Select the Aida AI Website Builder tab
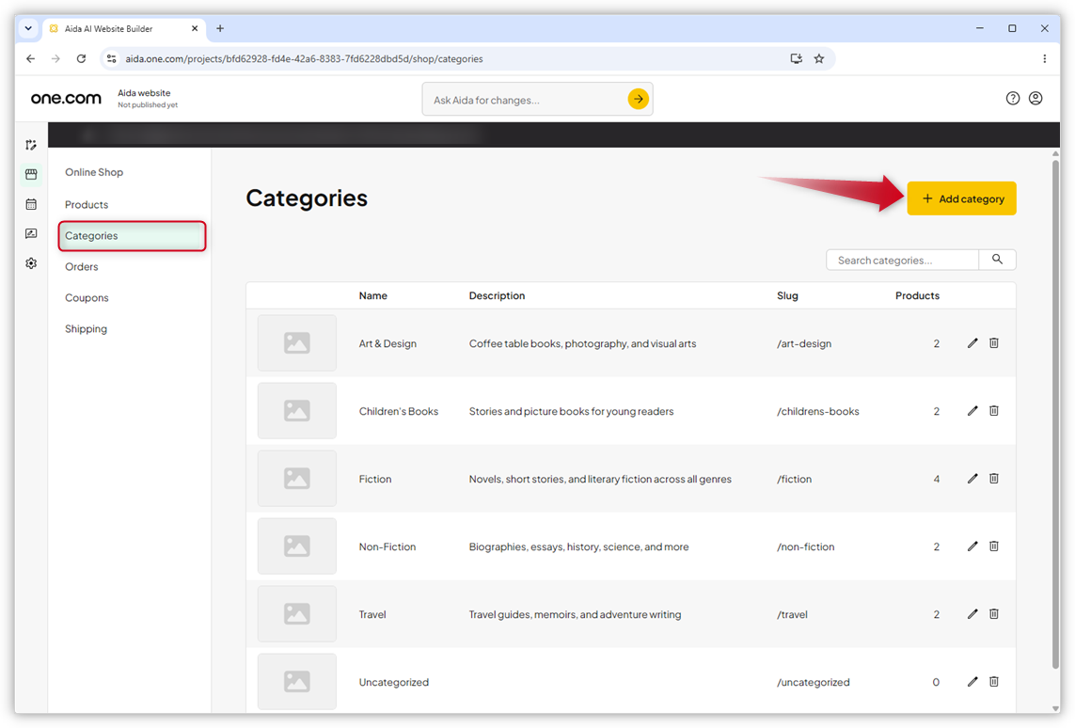The image size is (1075, 728). point(123,29)
